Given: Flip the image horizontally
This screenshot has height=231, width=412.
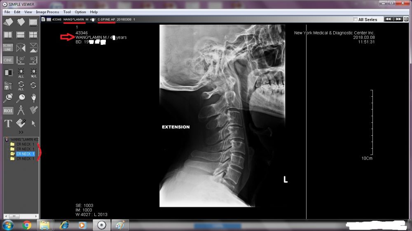Looking at the screenshot, I should point(21,47).
